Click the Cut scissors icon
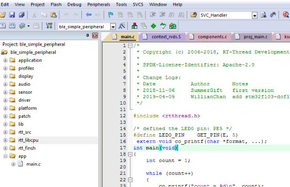This screenshot has width=290, height=187. click(x=34, y=15)
